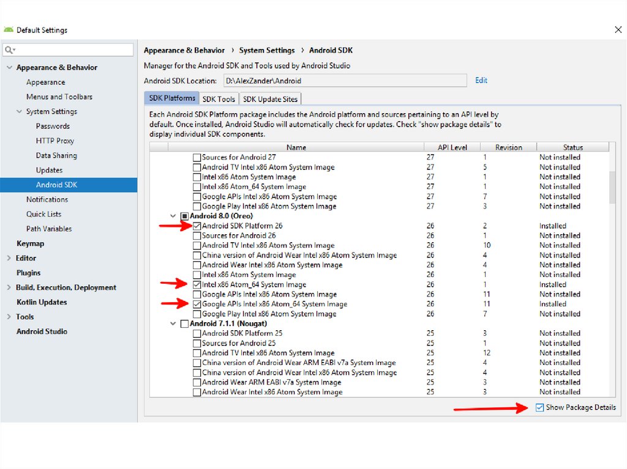627x469 pixels.
Task: Check Sources for Android 26
Action: 197,235
